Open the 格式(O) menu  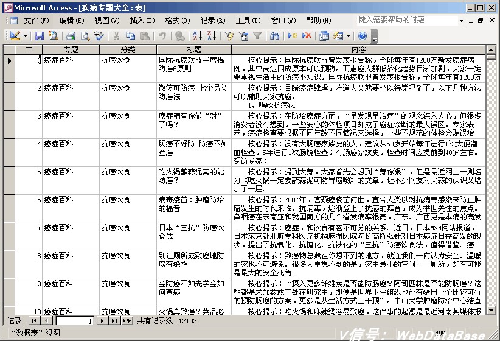(178, 21)
